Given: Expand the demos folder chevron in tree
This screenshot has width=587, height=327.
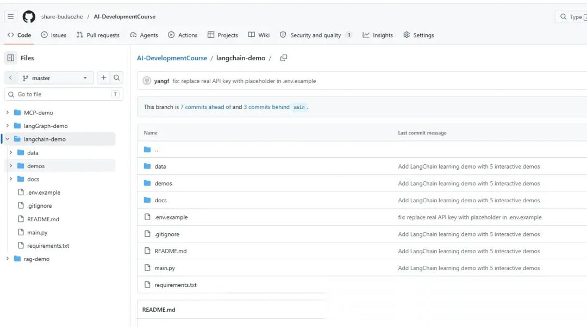Looking at the screenshot, I should 10,165.
